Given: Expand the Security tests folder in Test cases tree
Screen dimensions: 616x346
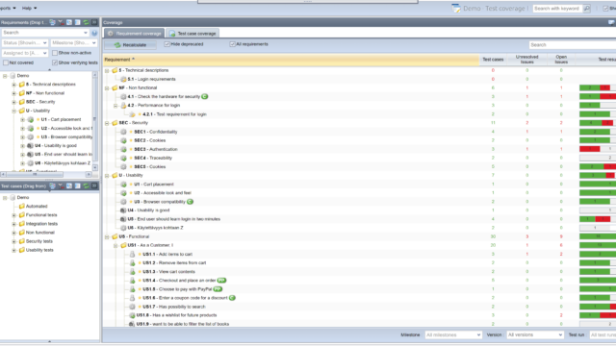Looking at the screenshot, I should 14,241.
